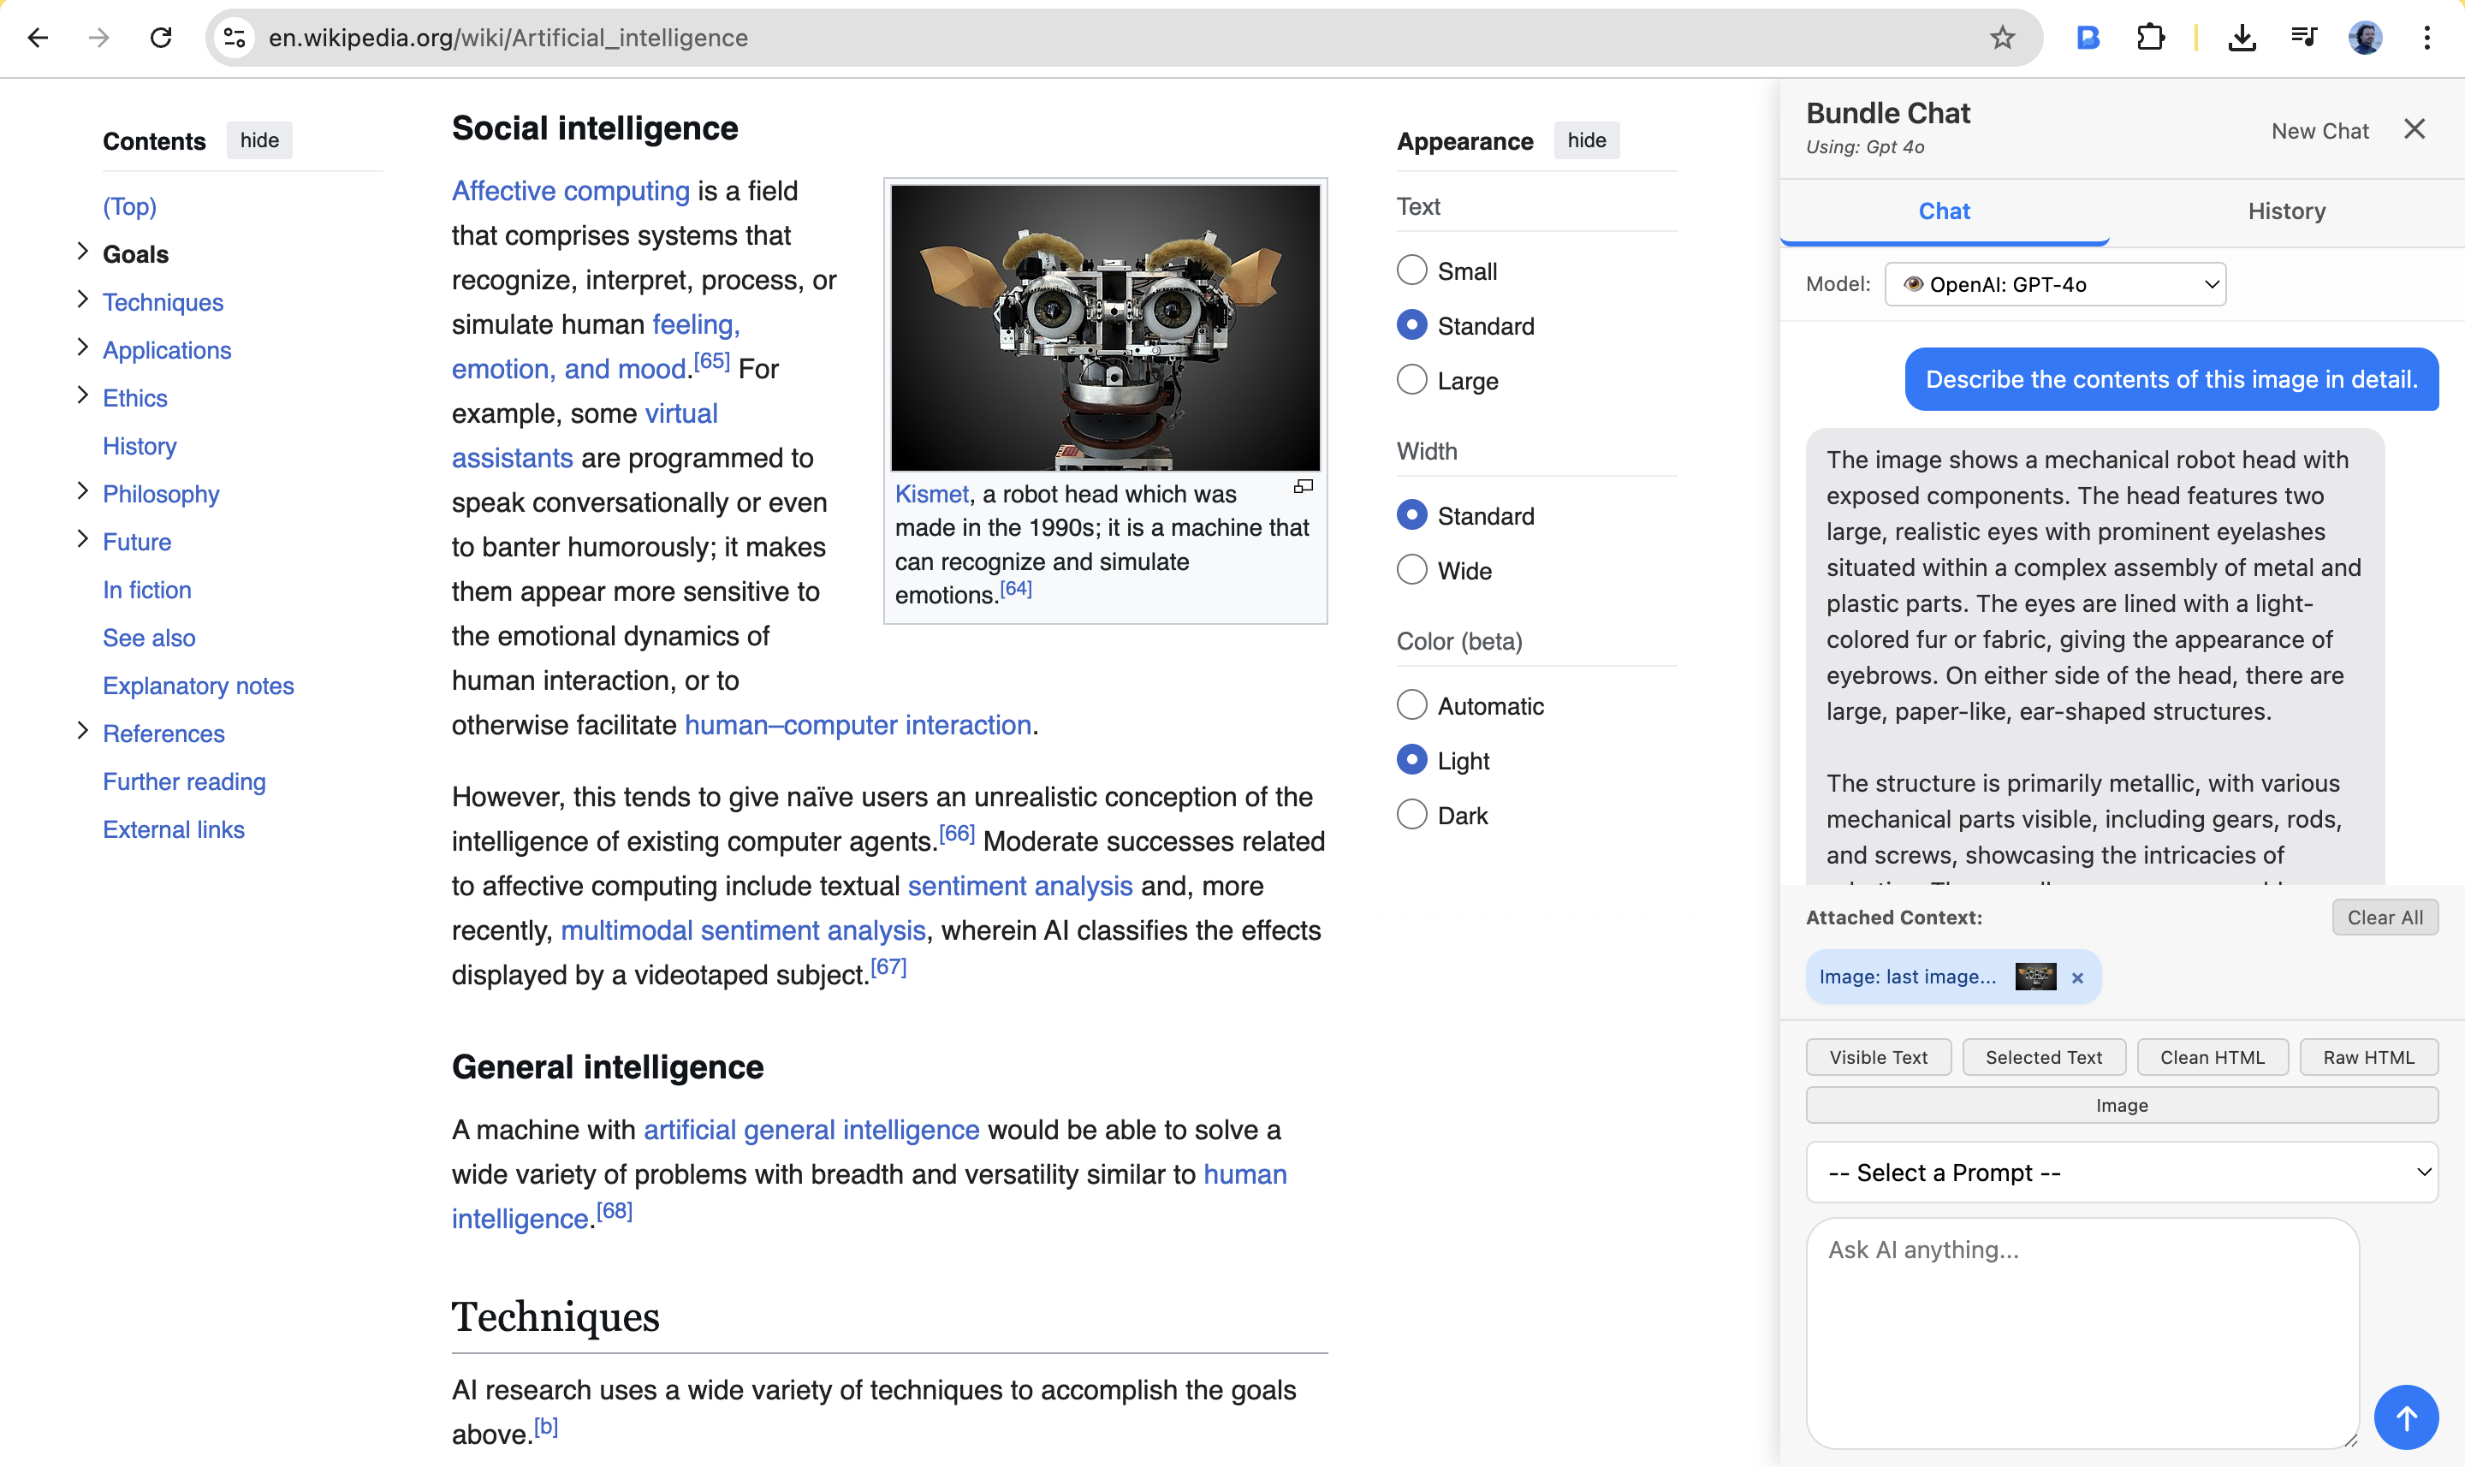Select Small text size
This screenshot has height=1467, width=2465.
(x=1411, y=270)
